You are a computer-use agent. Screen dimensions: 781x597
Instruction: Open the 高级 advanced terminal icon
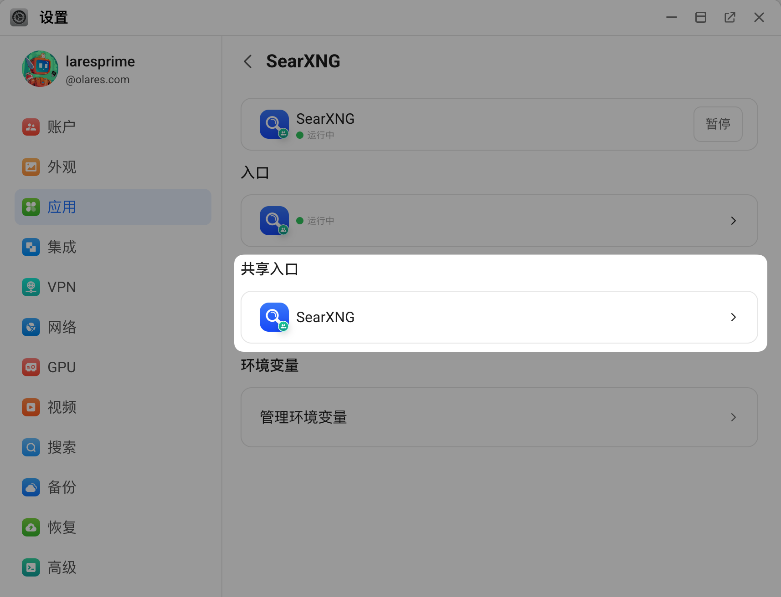[31, 567]
